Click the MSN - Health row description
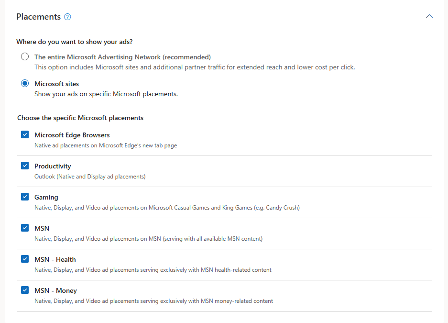 153,269
